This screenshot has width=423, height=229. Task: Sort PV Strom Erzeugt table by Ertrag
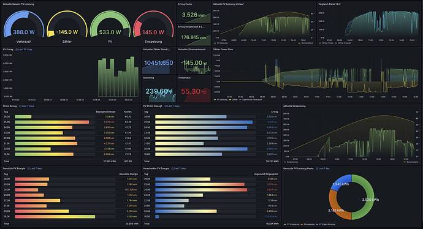pos(275,111)
